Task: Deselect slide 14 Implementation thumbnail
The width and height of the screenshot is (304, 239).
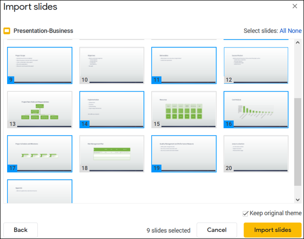Action: [x=112, y=109]
